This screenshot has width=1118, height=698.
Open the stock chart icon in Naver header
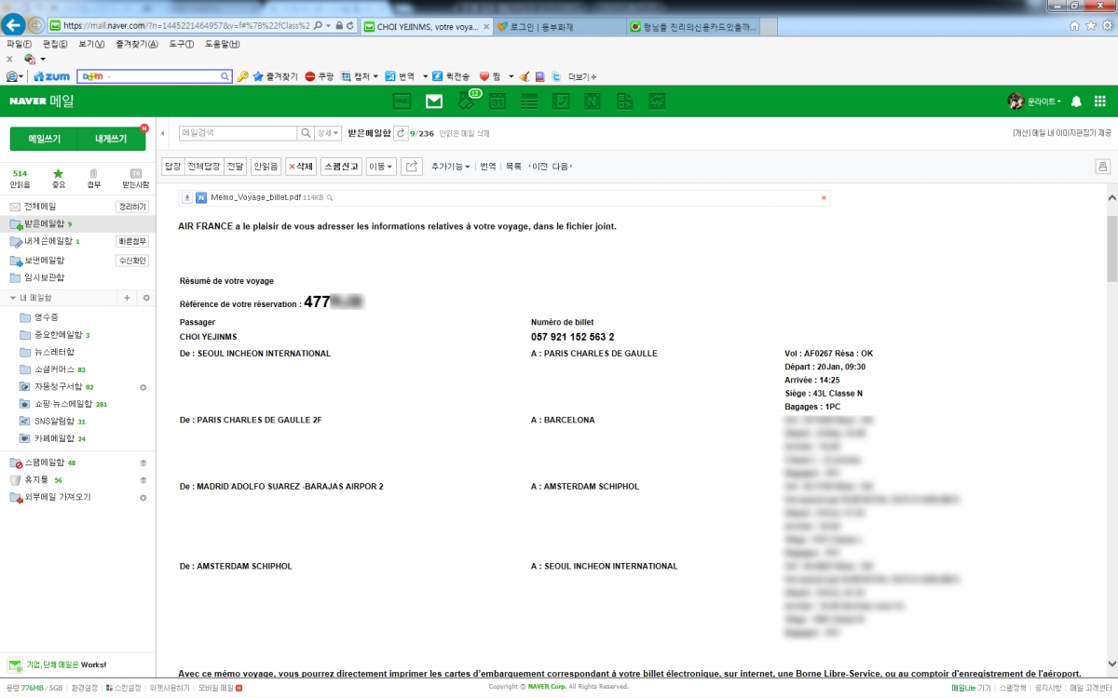657,101
